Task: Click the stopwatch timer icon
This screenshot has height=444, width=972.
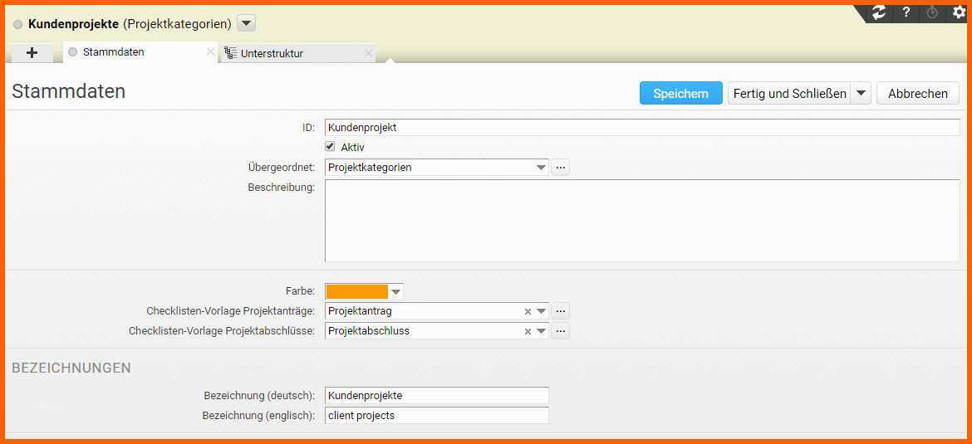Action: (x=933, y=12)
